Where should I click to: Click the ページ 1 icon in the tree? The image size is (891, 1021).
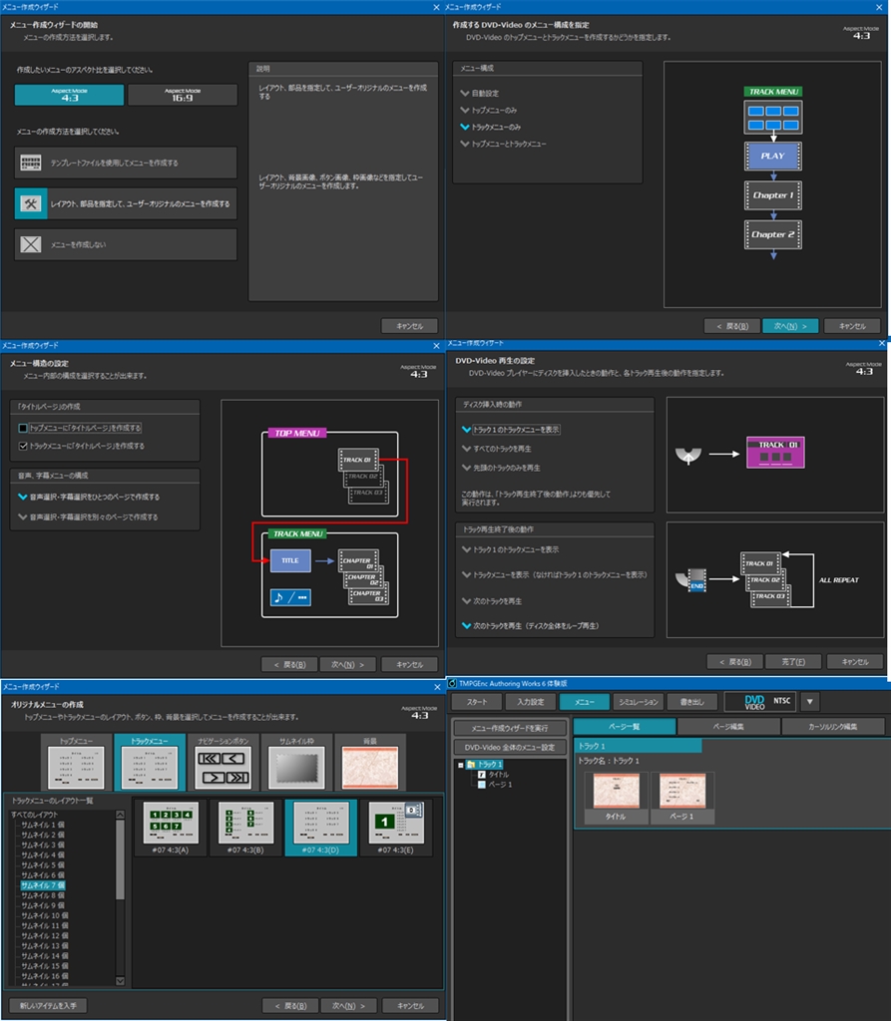(x=481, y=785)
